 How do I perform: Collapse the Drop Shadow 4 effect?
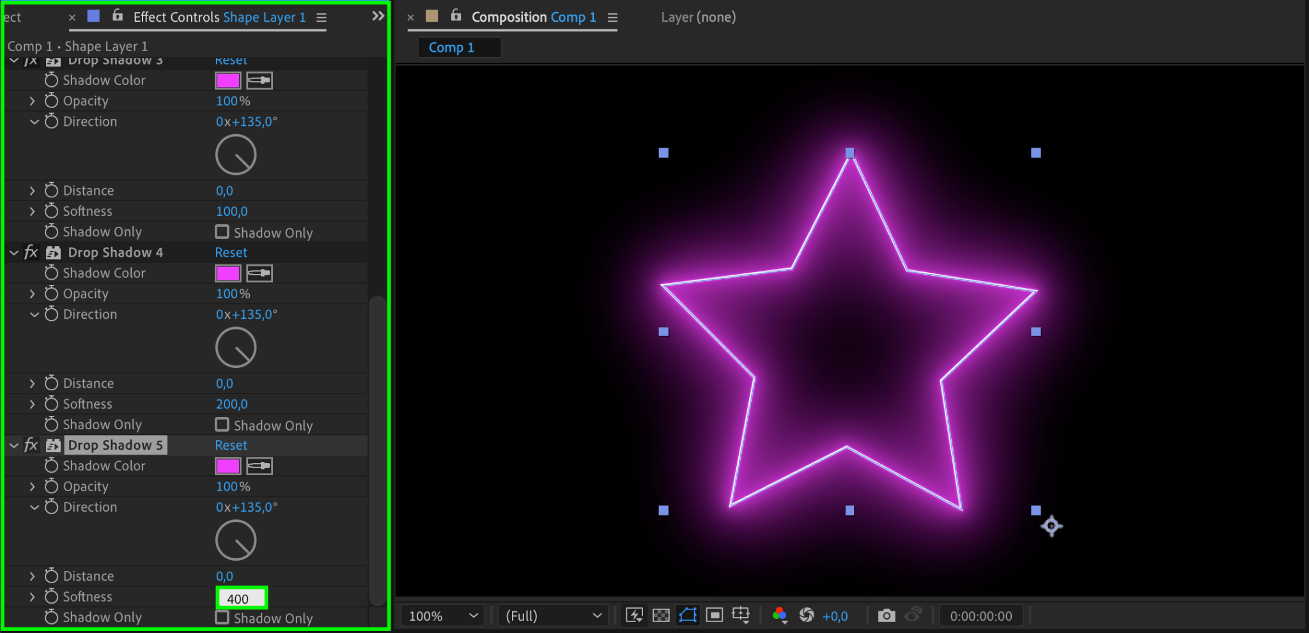coord(14,253)
